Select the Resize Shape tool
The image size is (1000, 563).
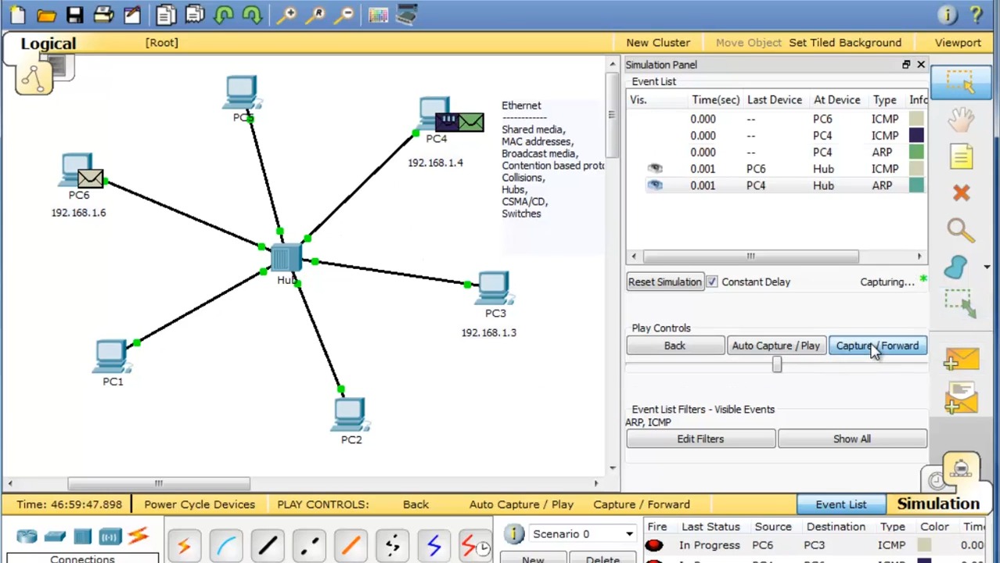961,303
